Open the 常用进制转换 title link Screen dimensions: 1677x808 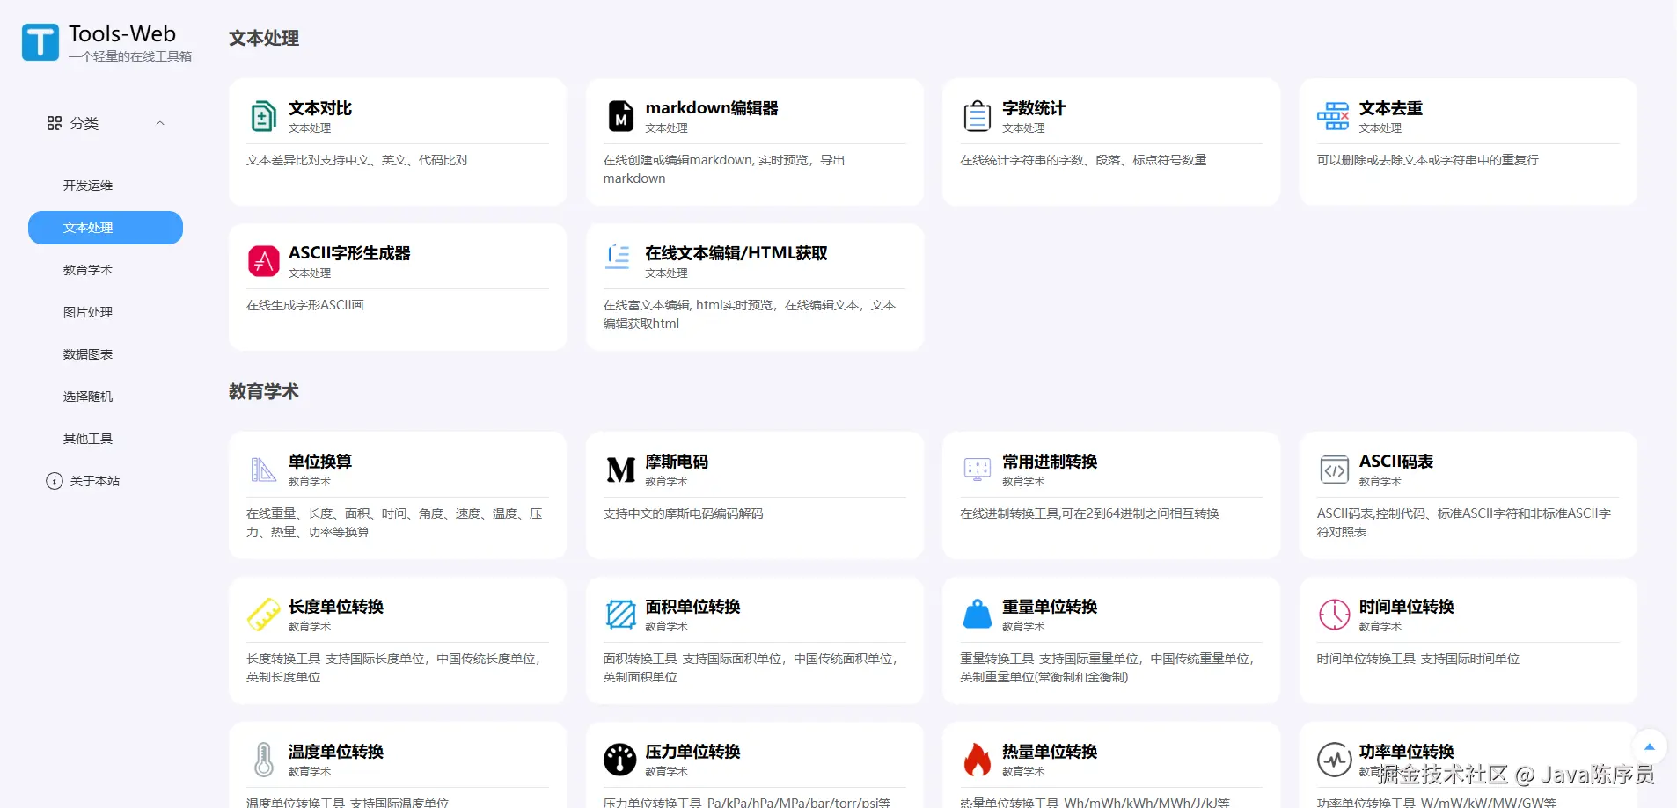click(x=1050, y=462)
